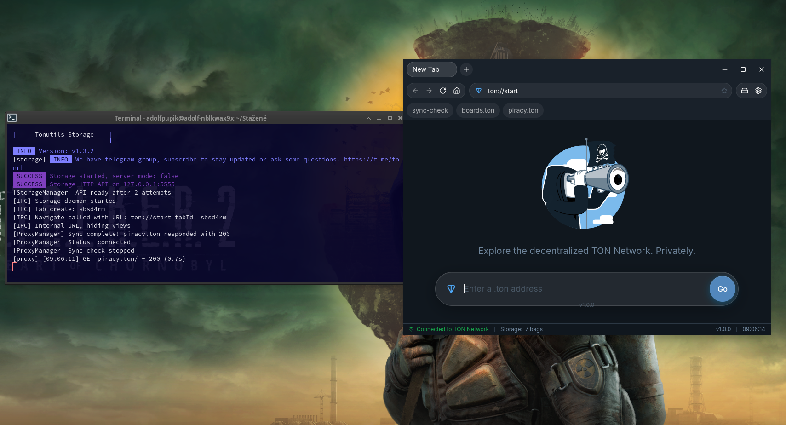The image size is (786, 425).
Task: Open the piracy.ton bookmark
Action: coord(523,110)
